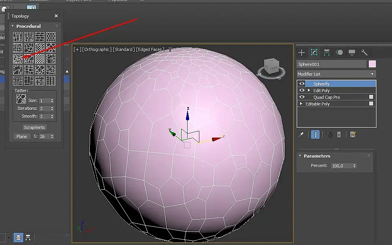The height and width of the screenshot is (245, 392).
Task: Adjust the Percent spinner arrows
Action: coord(354,166)
